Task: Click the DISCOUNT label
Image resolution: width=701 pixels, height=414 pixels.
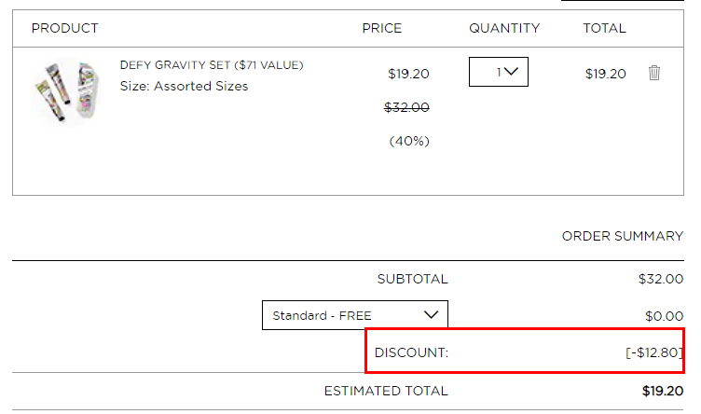Action: [411, 352]
